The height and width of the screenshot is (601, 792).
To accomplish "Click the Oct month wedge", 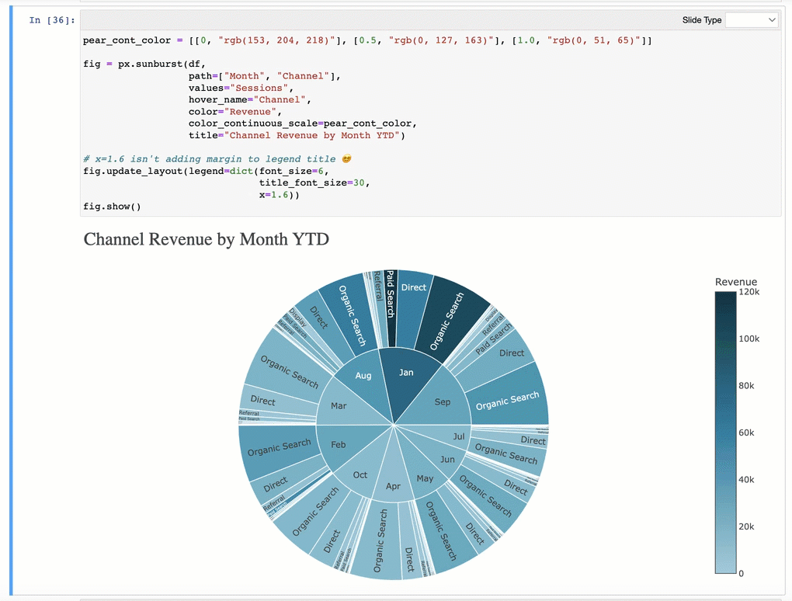I will pos(360,474).
